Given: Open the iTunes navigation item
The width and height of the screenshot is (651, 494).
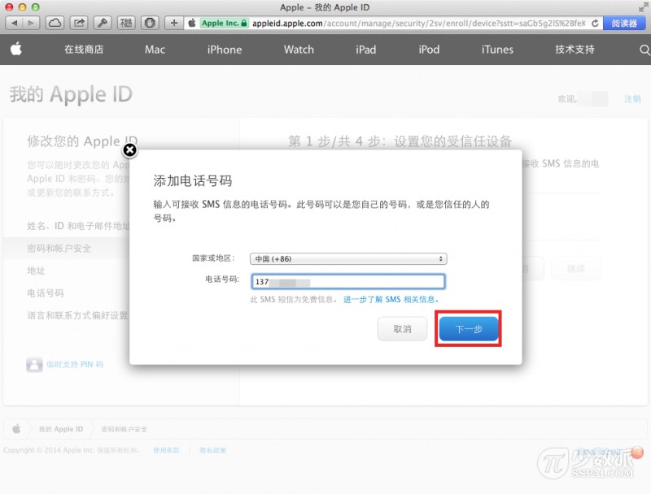Looking at the screenshot, I should pos(497,50).
